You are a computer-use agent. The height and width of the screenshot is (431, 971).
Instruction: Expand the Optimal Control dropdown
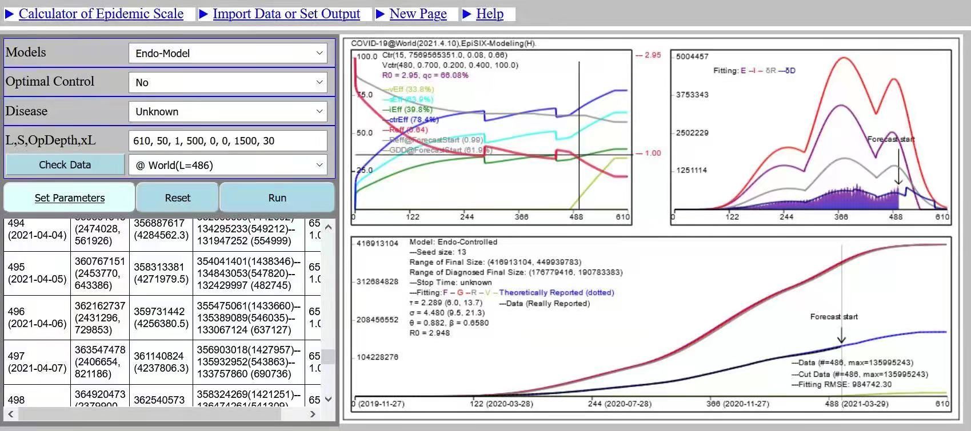pyautogui.click(x=228, y=82)
